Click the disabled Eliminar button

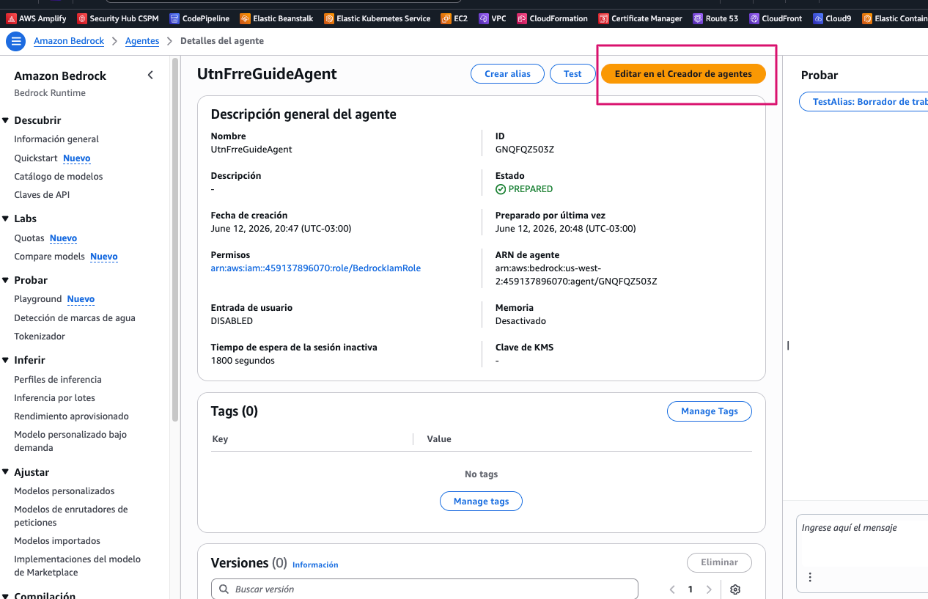pyautogui.click(x=719, y=562)
